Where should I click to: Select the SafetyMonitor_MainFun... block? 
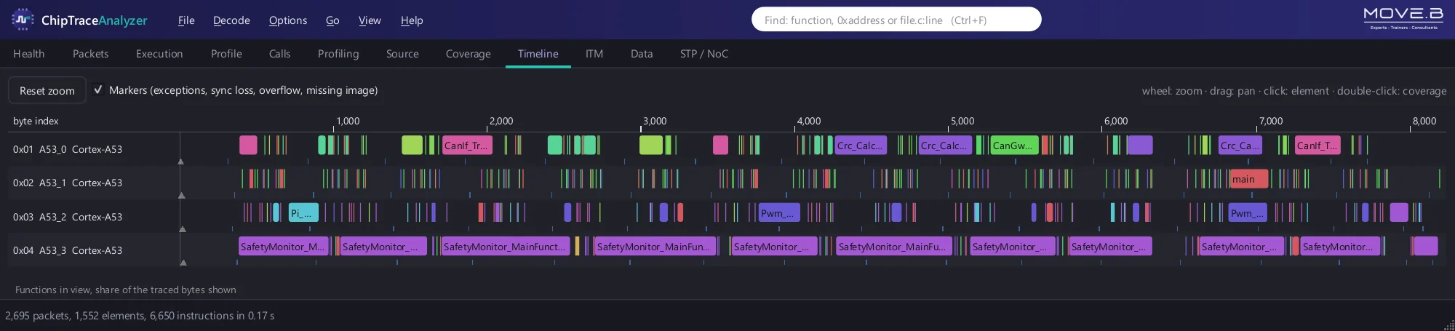point(654,246)
